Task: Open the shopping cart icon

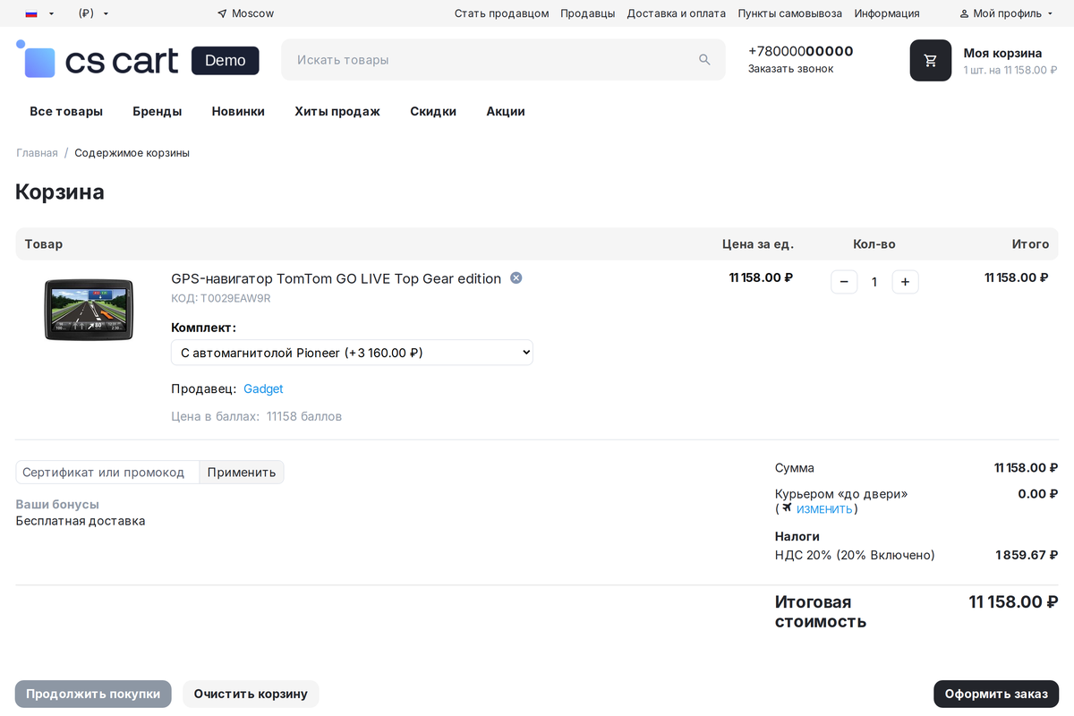Action: (x=931, y=60)
